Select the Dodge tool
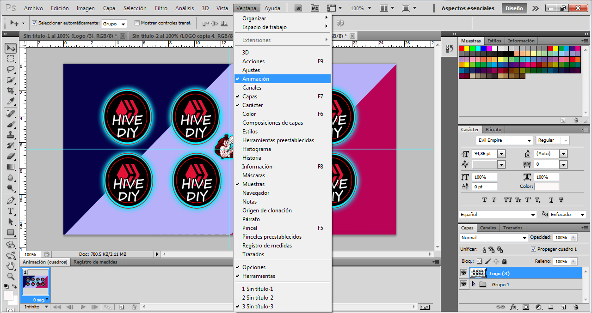This screenshot has height=313, width=592. [11, 188]
